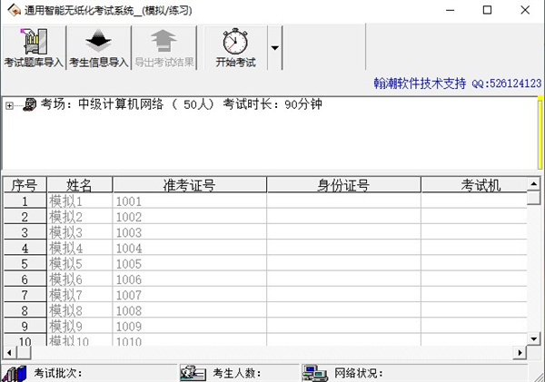Viewport: 545px width, 382px height.
Task: Click the name cell 模拟9
Action: 80,326
